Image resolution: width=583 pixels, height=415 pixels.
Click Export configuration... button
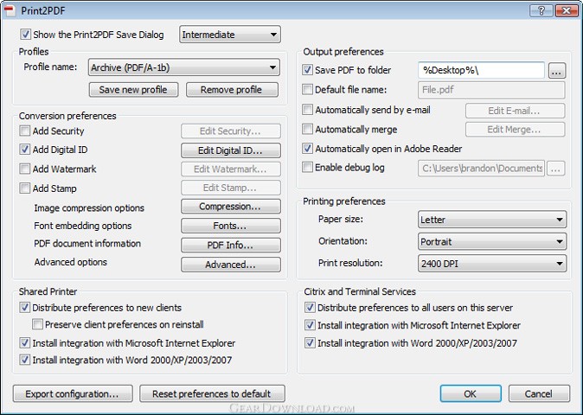73,394
